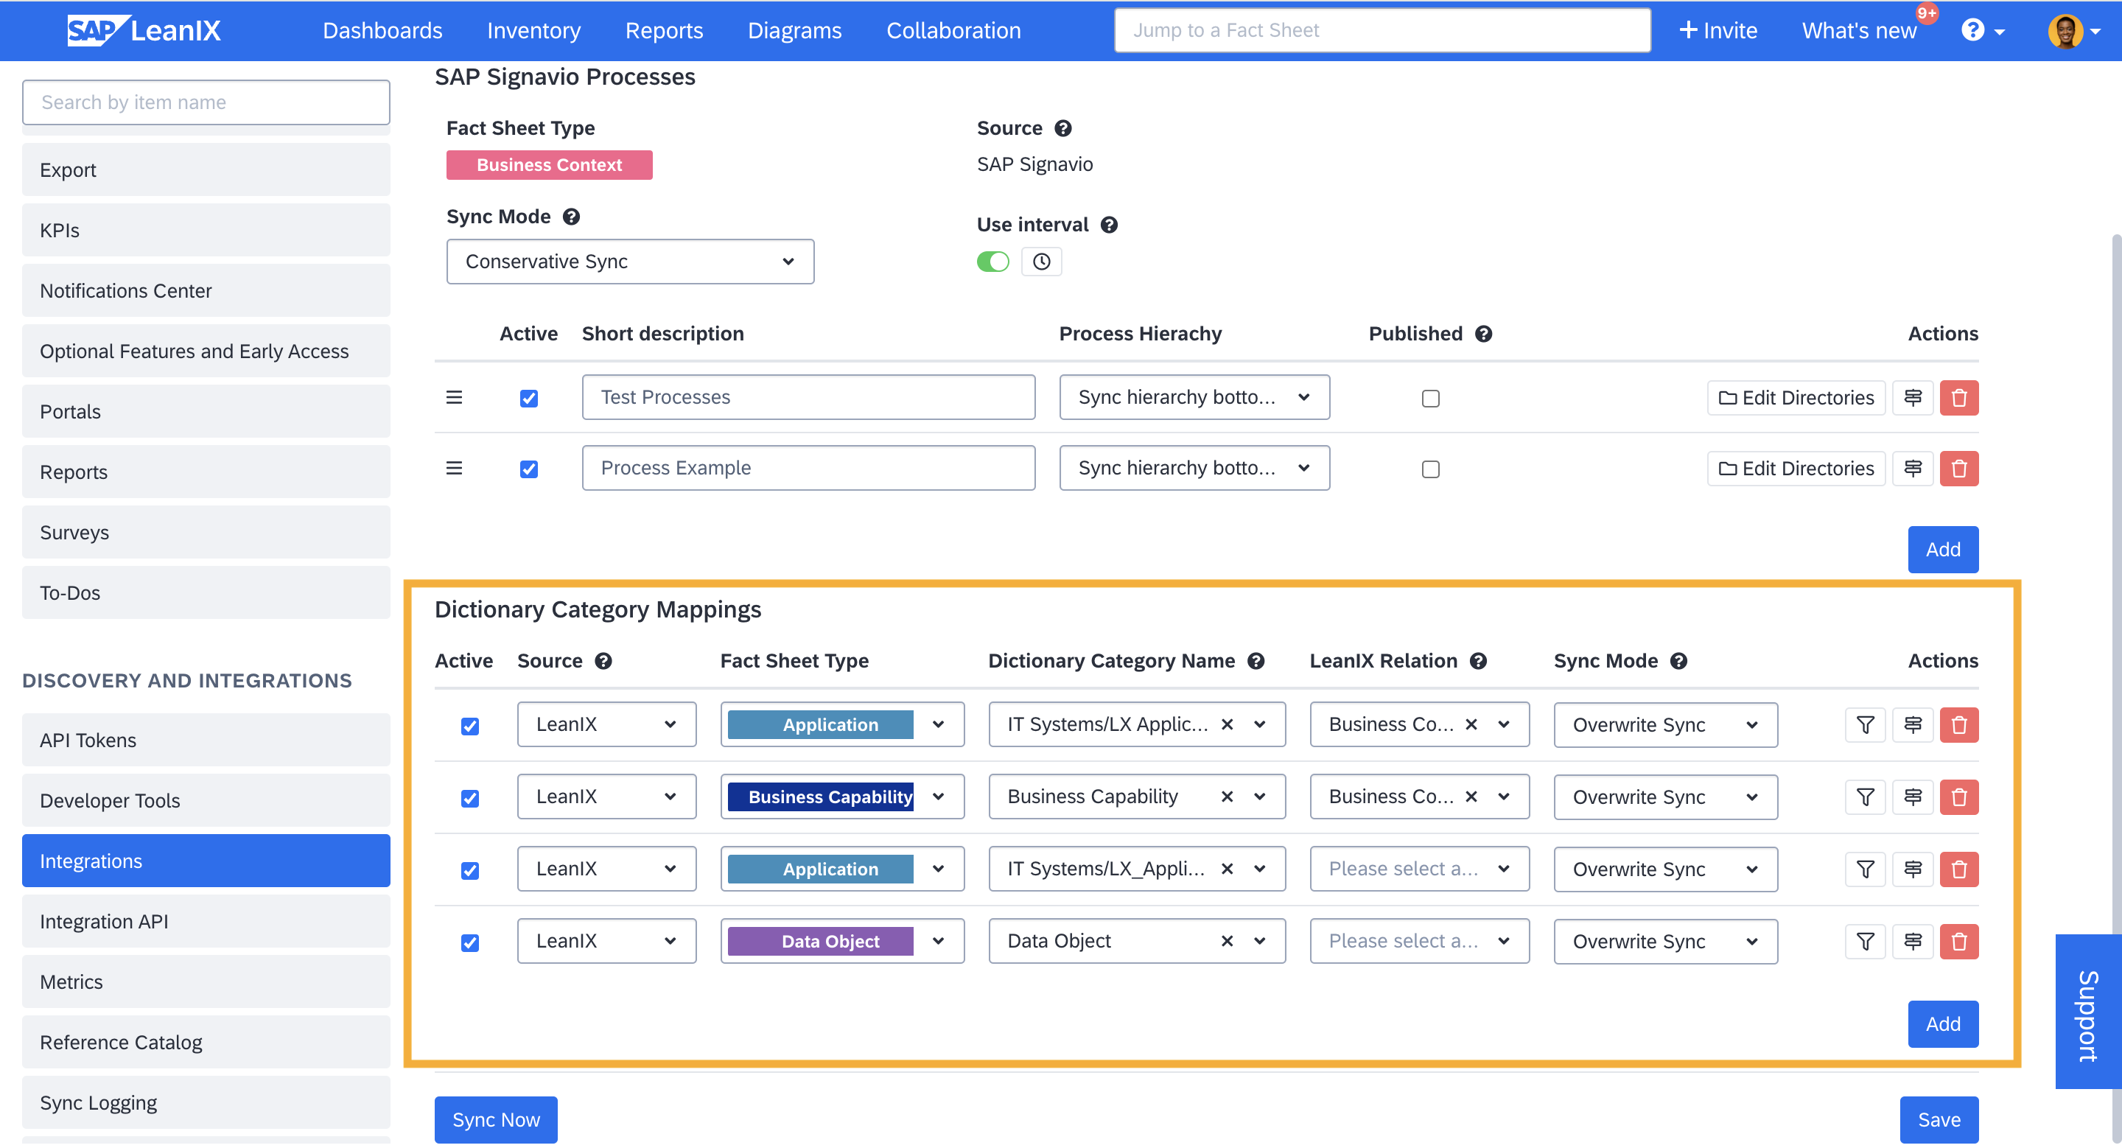Add a new Dictionary Category Mapping

[x=1942, y=1024]
